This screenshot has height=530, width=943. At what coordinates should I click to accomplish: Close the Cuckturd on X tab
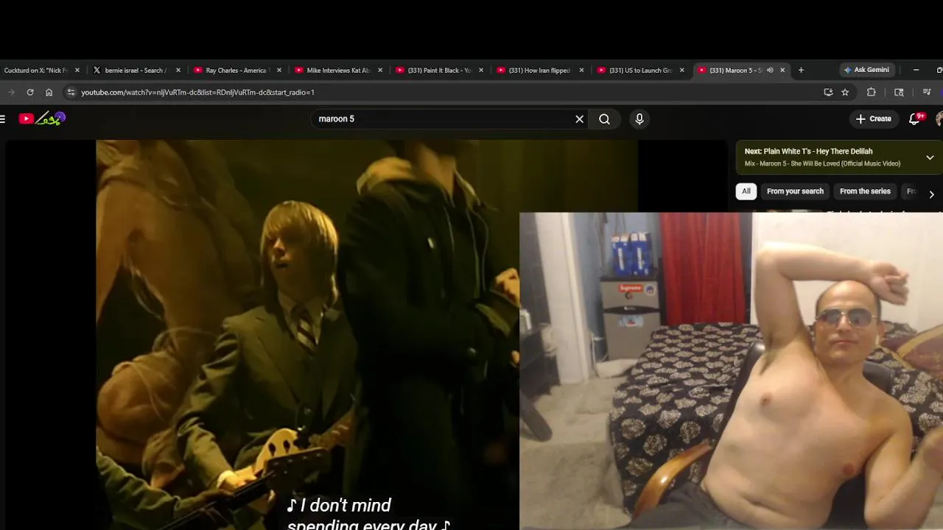point(77,70)
